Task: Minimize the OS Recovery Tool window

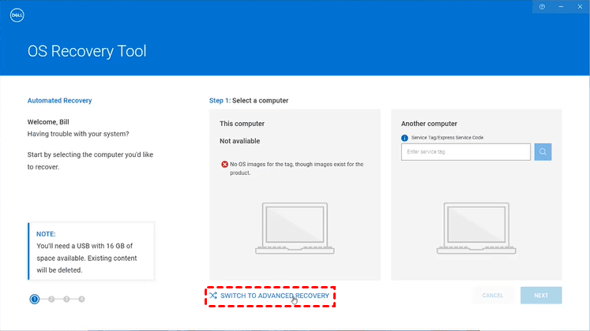Action: click(561, 7)
